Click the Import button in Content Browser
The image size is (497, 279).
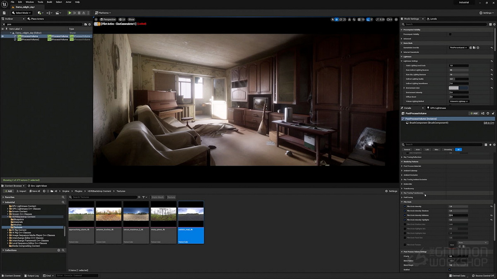click(21, 191)
